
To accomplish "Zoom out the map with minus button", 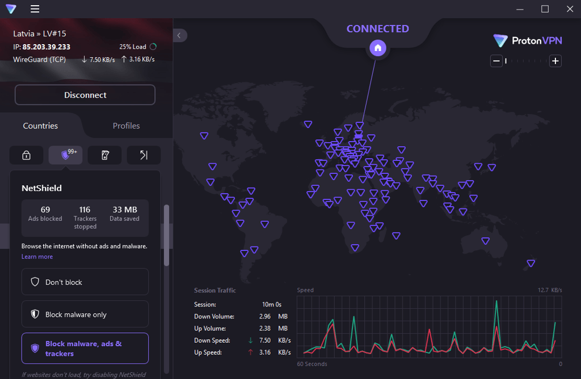I will tap(496, 61).
